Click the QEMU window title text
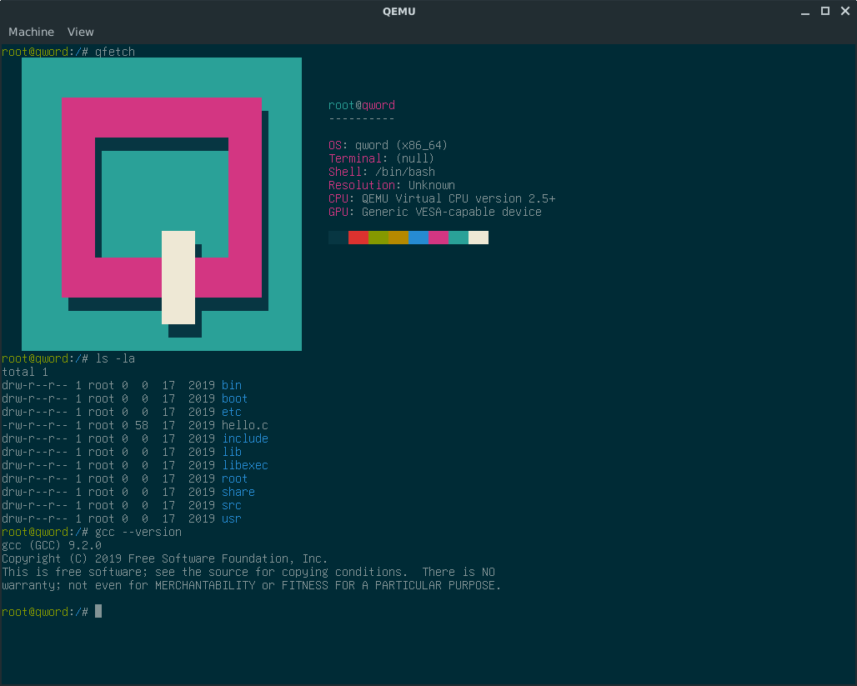The image size is (857, 686). (x=398, y=11)
